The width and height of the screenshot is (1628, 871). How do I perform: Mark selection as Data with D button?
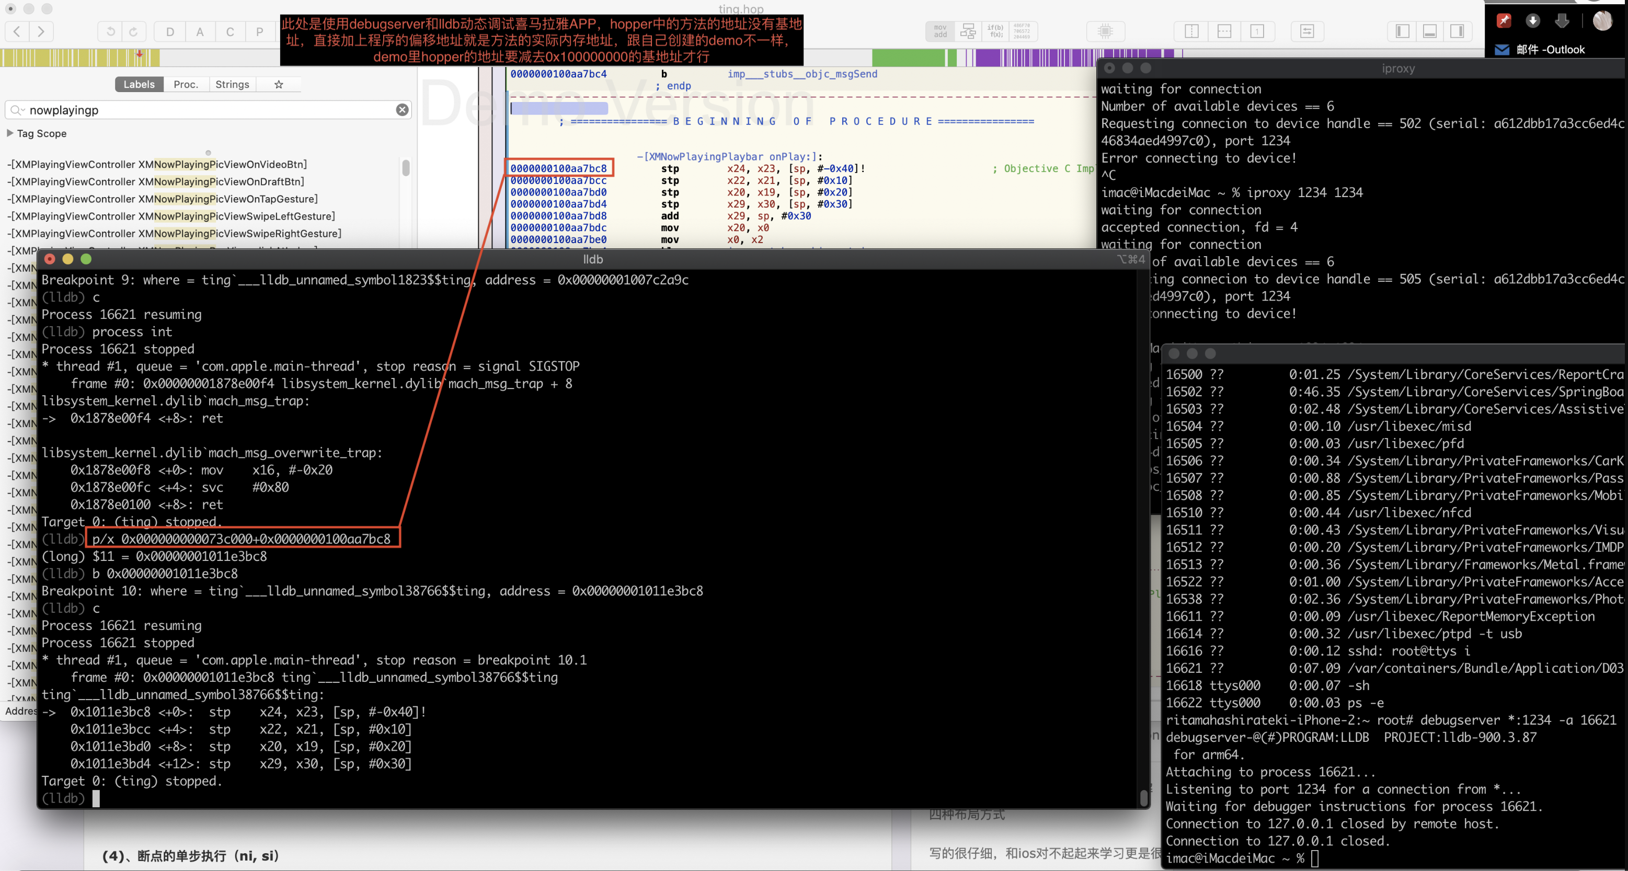[170, 31]
